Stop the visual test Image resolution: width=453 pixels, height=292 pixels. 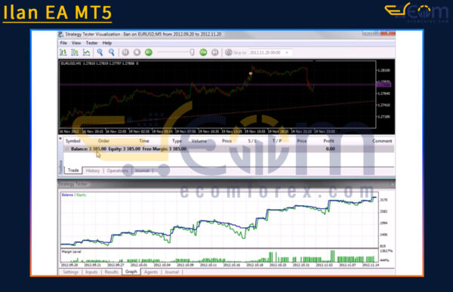tap(137, 52)
